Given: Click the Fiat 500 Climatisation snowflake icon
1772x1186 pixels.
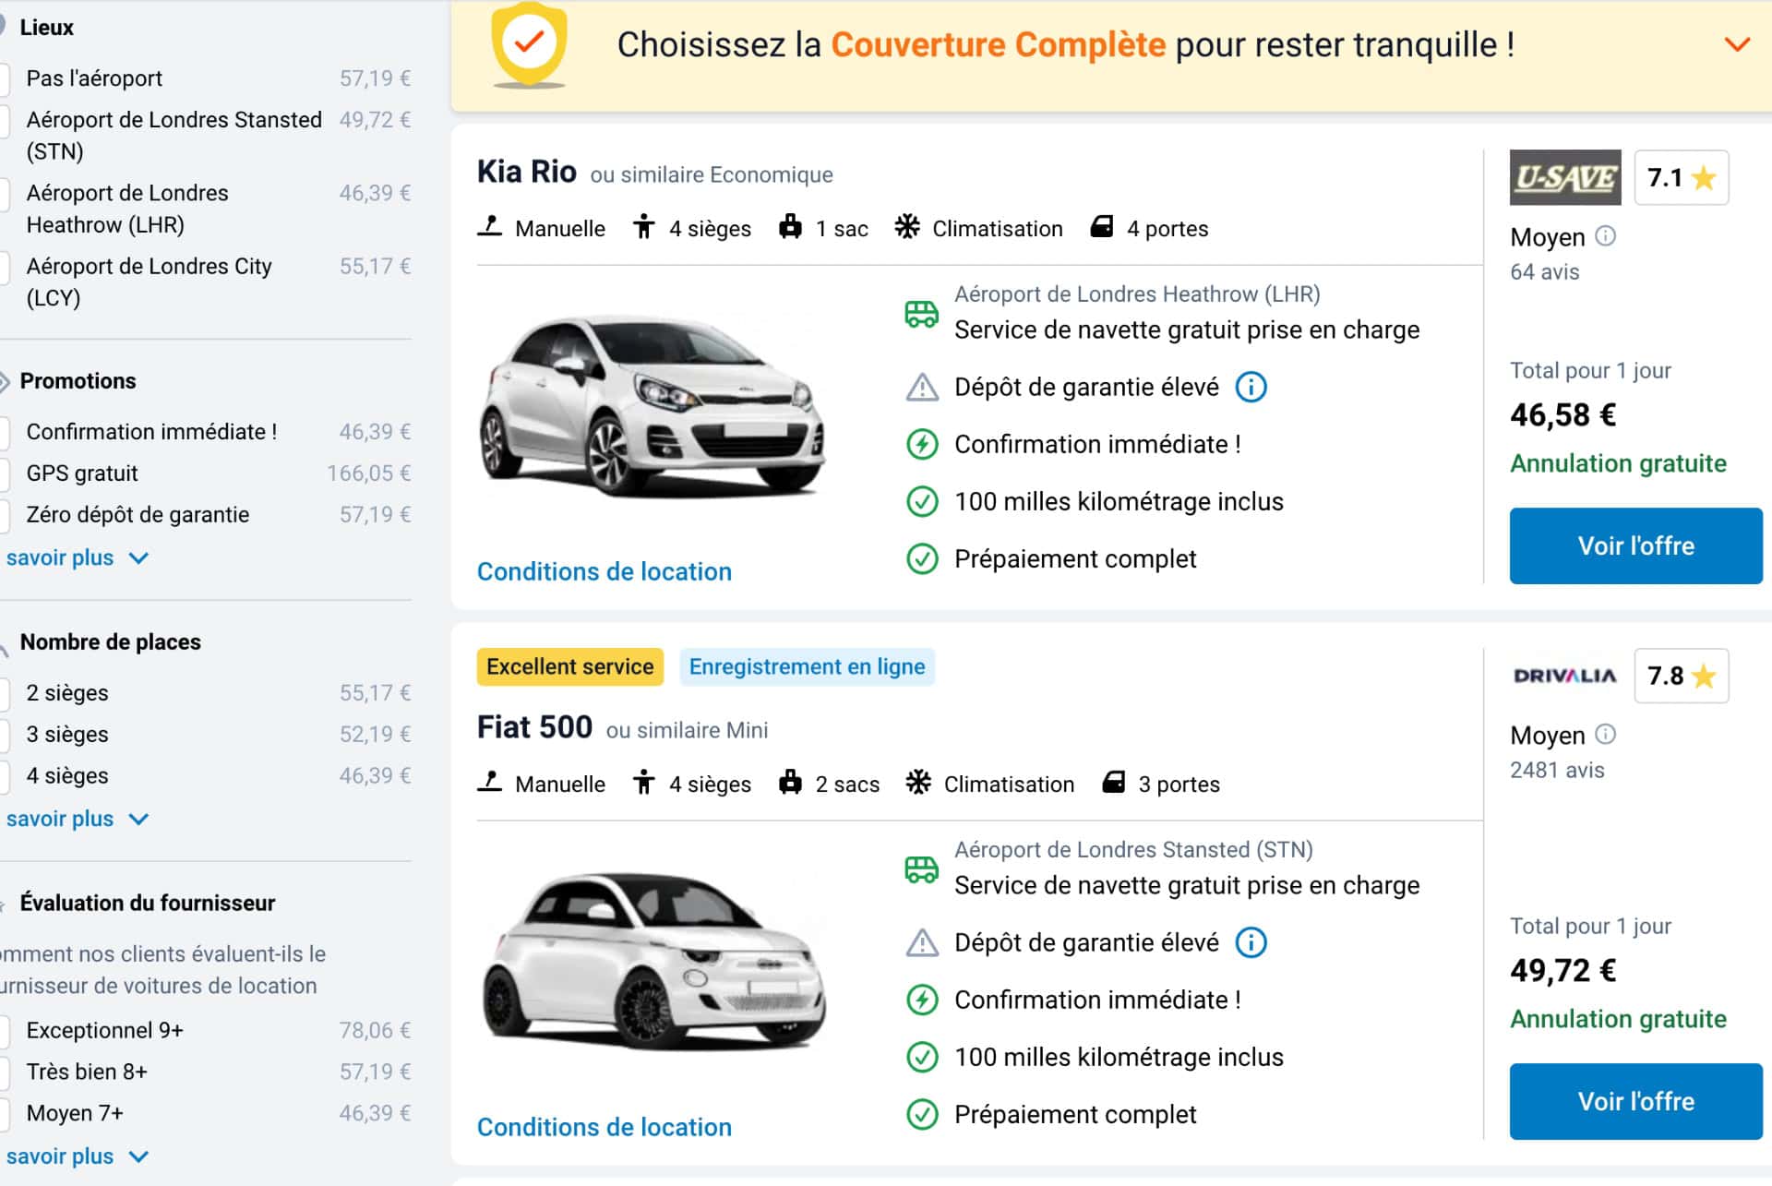Looking at the screenshot, I should point(918,782).
